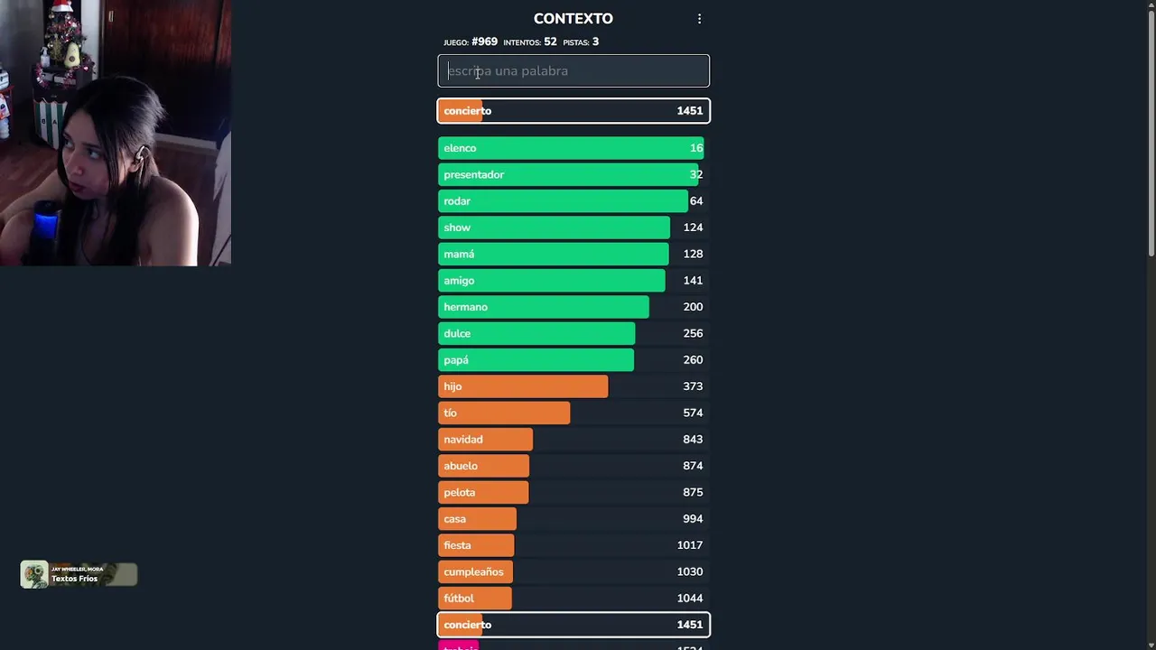Click the page's vertical scrollbar thumb
Screen dimensions: 1156x650
point(1151,126)
